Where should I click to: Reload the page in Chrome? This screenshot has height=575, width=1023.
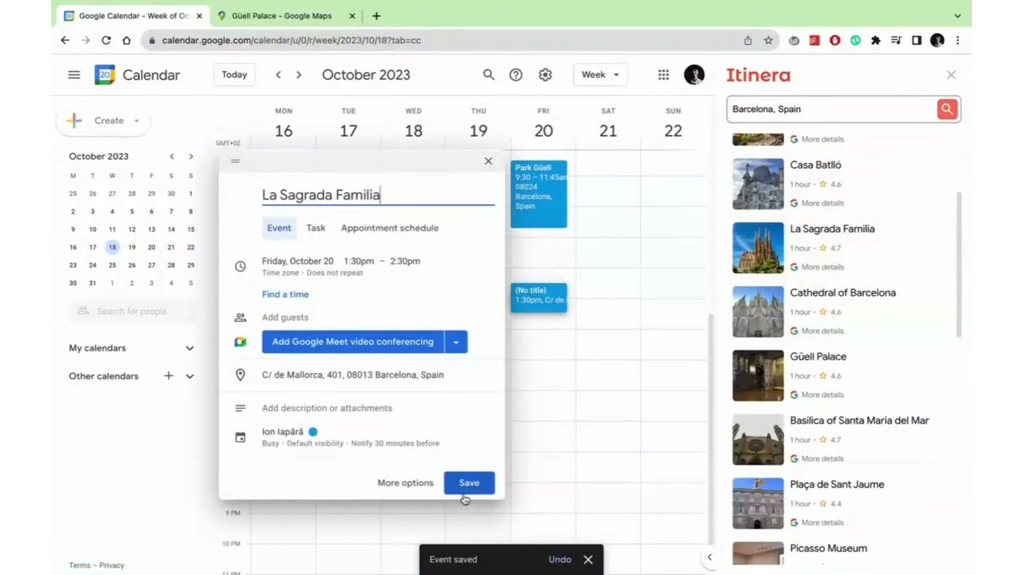coord(105,40)
